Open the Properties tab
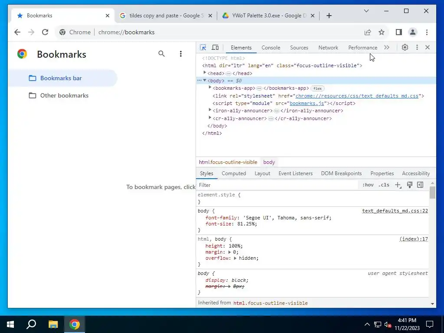This screenshot has width=444, height=333. (x=382, y=173)
